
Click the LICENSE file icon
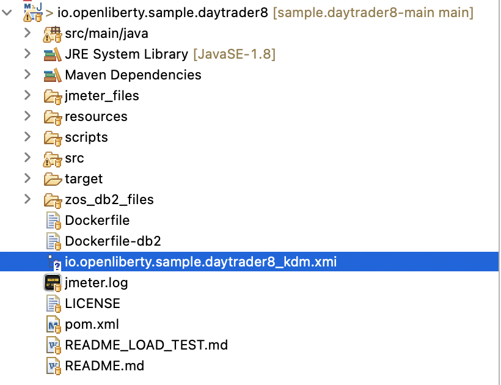coord(53,304)
